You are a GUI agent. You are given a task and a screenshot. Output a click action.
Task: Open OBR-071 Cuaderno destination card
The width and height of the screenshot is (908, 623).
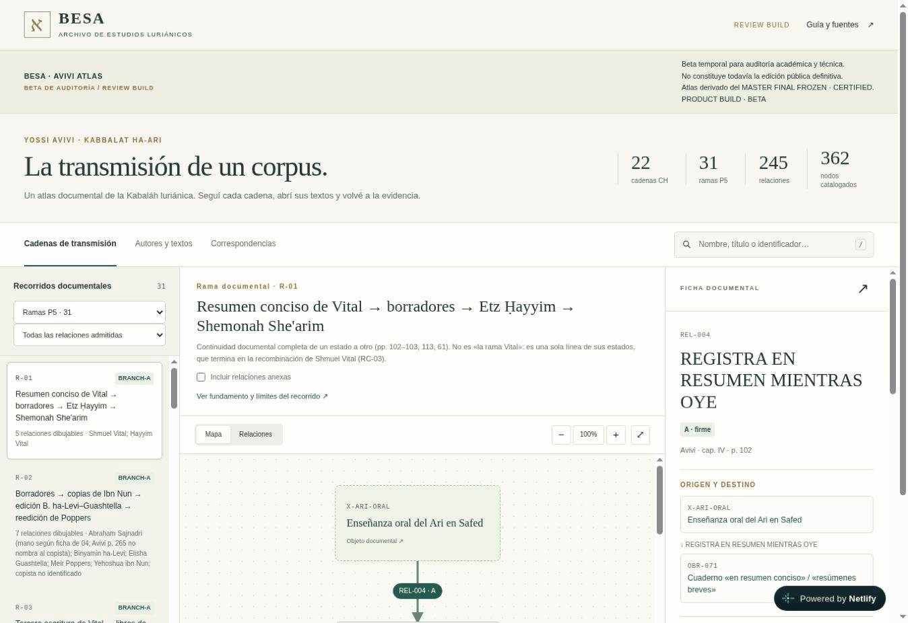point(777,578)
